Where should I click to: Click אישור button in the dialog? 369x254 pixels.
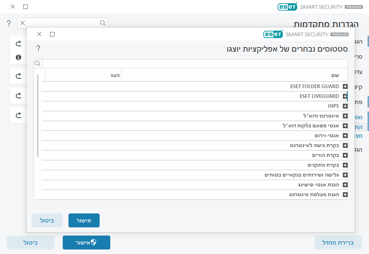84,220
